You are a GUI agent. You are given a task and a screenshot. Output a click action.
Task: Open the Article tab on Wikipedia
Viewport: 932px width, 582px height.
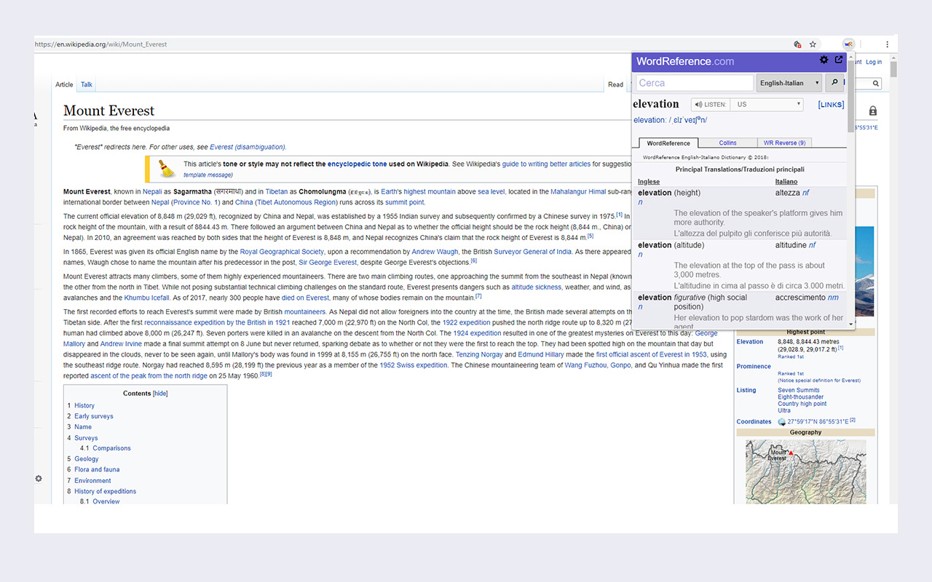coord(64,84)
